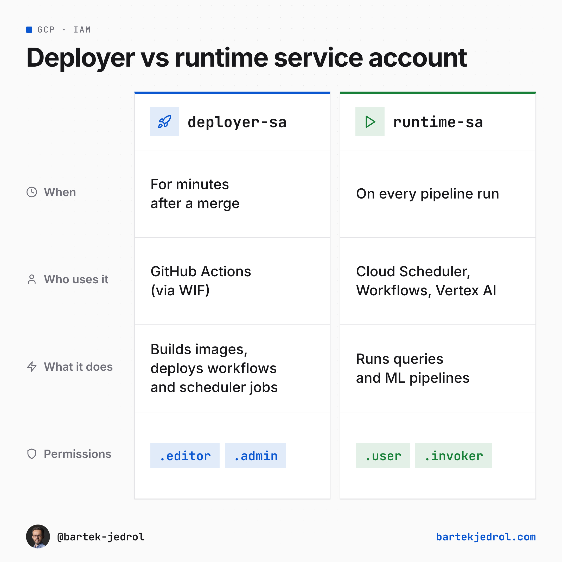This screenshot has width=562, height=562.
Task: Click the person icon next to Who uses it
Action: [32, 279]
